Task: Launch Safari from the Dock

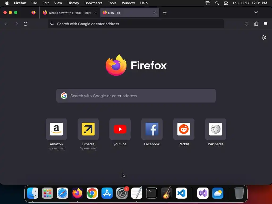Action: click(62, 193)
